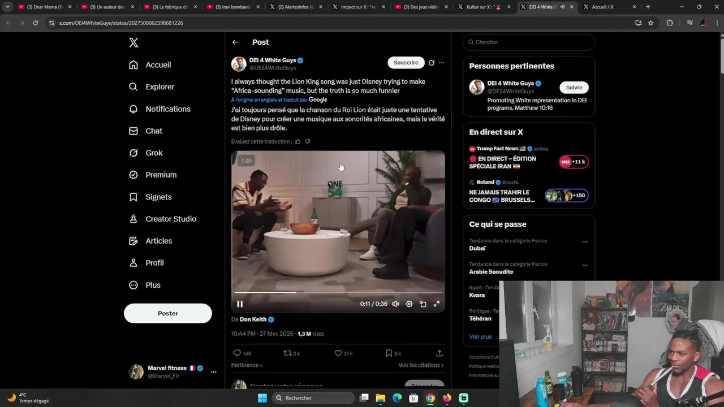The width and height of the screenshot is (724, 407).
Task: Open Profil page
Action: [146, 263]
